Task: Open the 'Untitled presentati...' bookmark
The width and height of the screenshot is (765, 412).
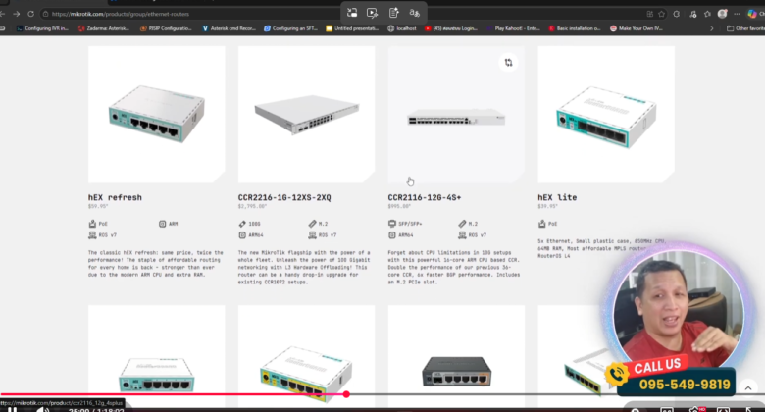Action: pyautogui.click(x=352, y=28)
